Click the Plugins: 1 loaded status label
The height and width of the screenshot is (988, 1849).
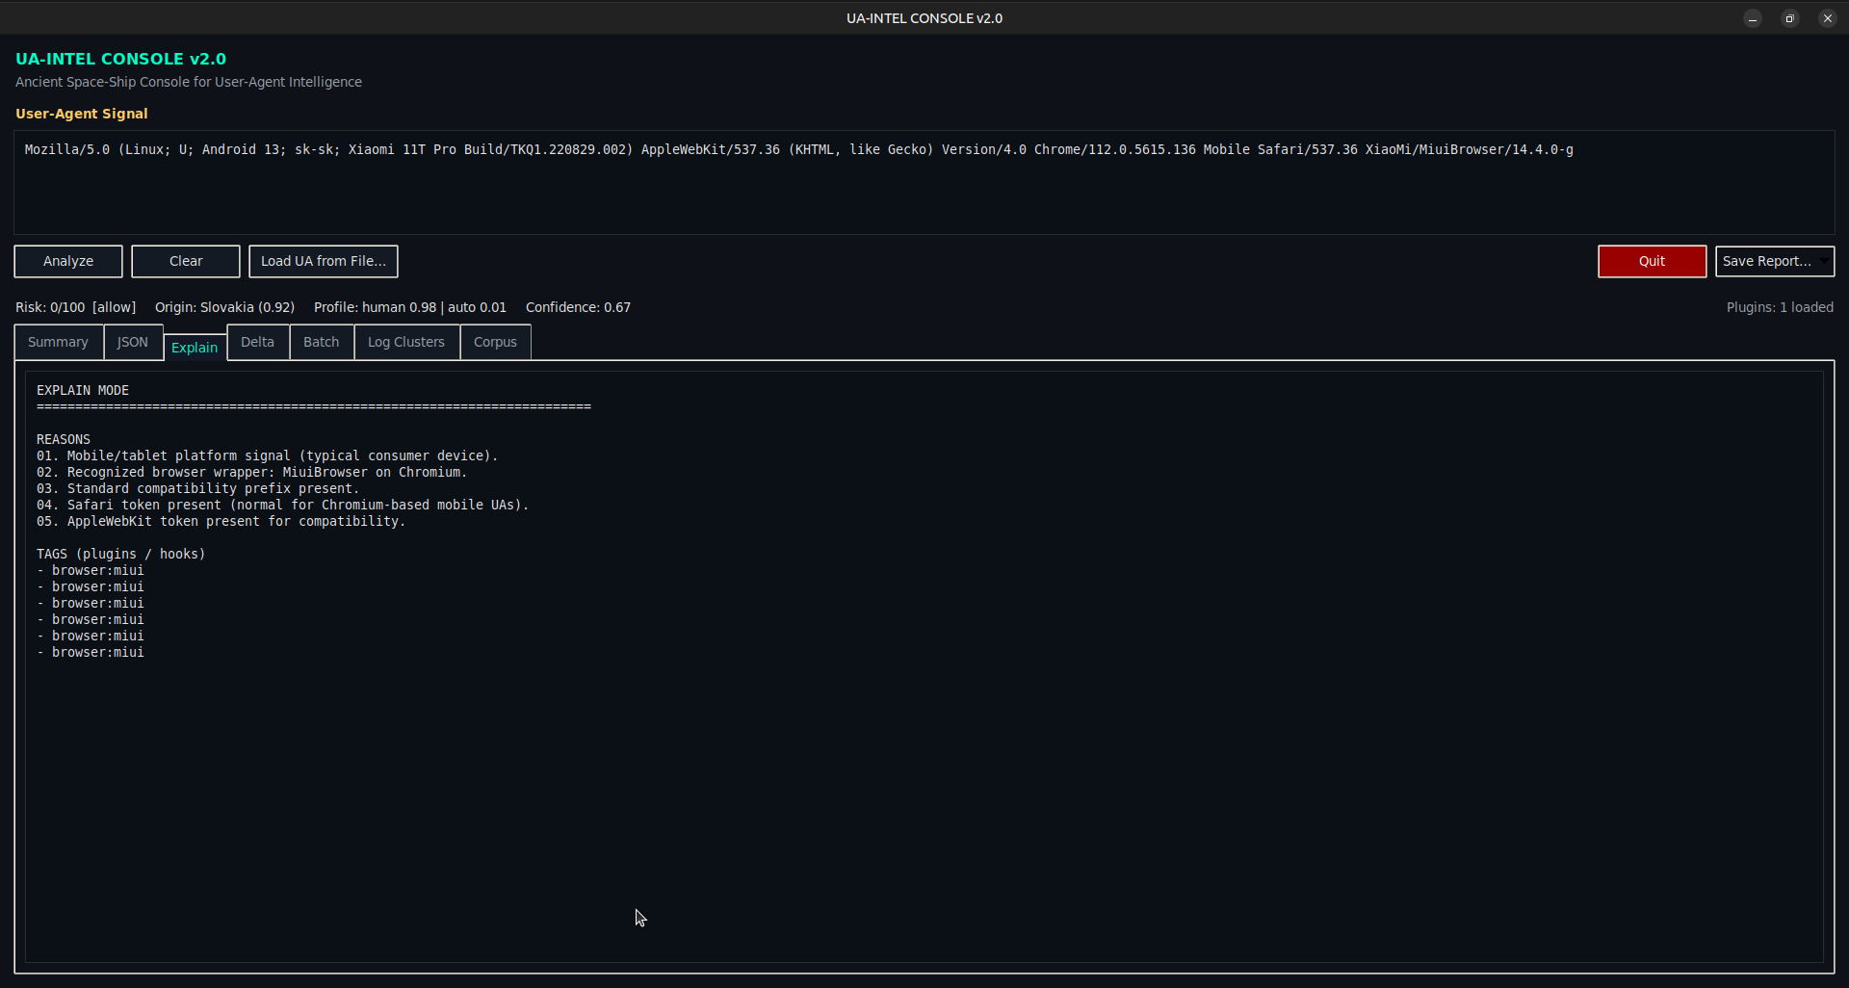point(1779,307)
